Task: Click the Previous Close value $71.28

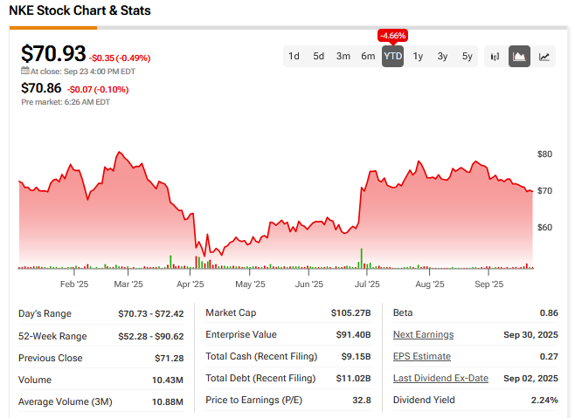Action: [x=169, y=359]
